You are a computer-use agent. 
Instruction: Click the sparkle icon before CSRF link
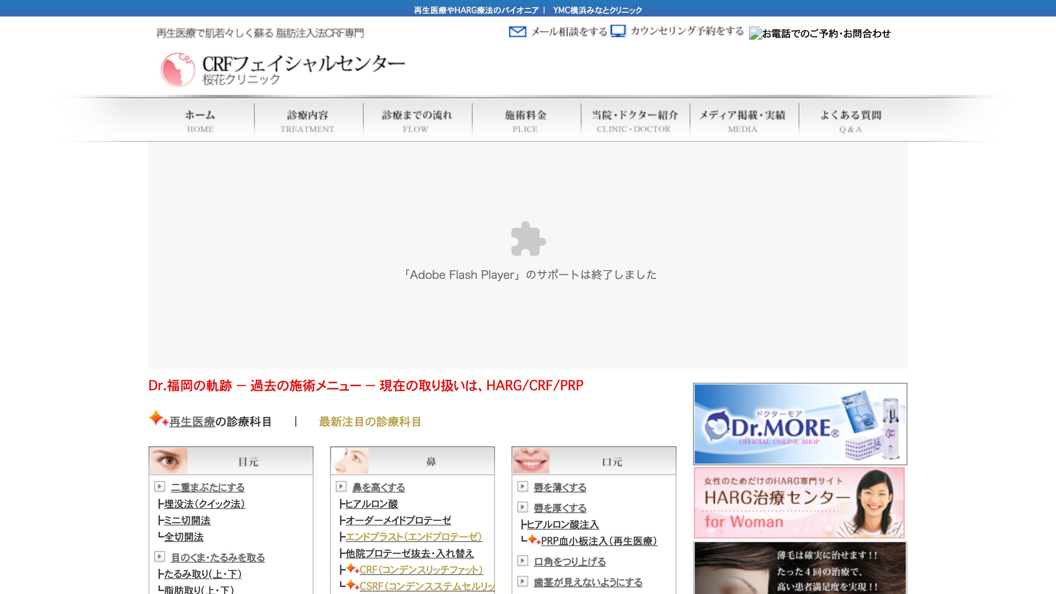[353, 585]
